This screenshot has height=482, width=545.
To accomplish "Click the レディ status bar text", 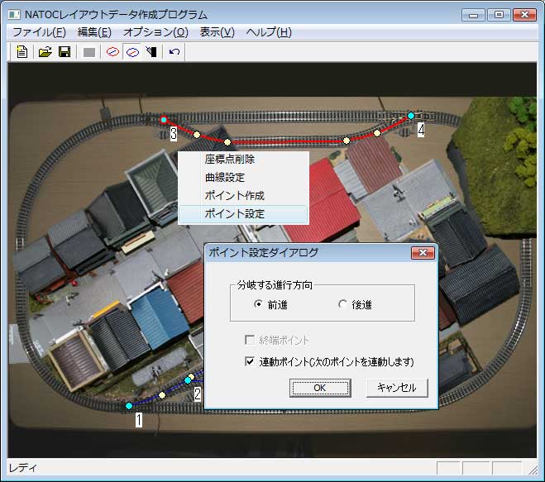I will [22, 468].
